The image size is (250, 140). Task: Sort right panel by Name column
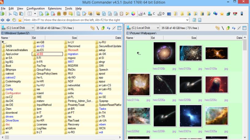138,38
